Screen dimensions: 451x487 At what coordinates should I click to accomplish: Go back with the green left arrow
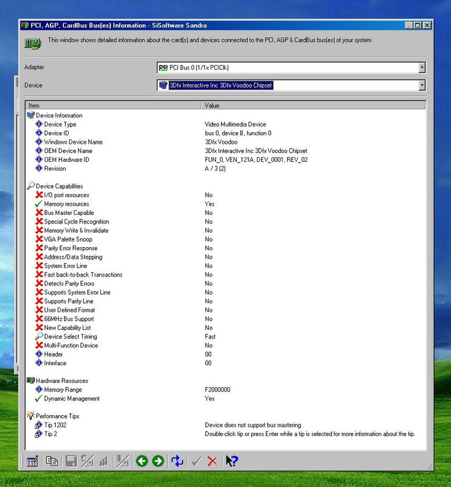(x=142, y=461)
